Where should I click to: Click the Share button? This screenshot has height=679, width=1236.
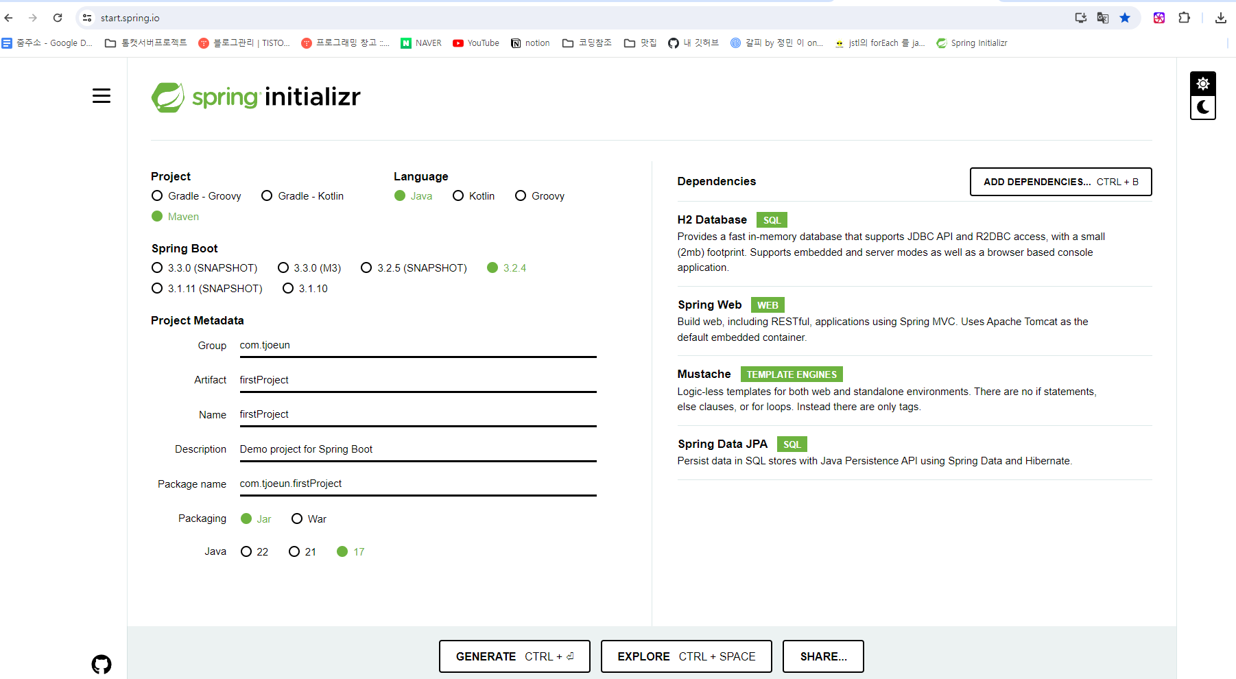(823, 656)
